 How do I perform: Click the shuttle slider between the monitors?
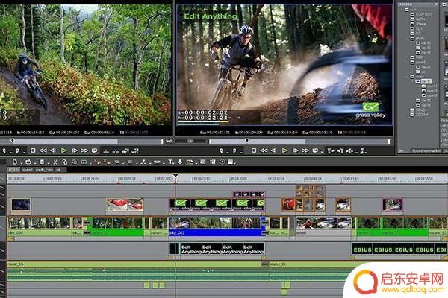[190, 141]
